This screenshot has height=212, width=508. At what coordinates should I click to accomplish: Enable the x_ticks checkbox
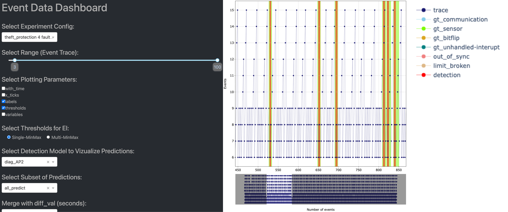click(x=4, y=95)
